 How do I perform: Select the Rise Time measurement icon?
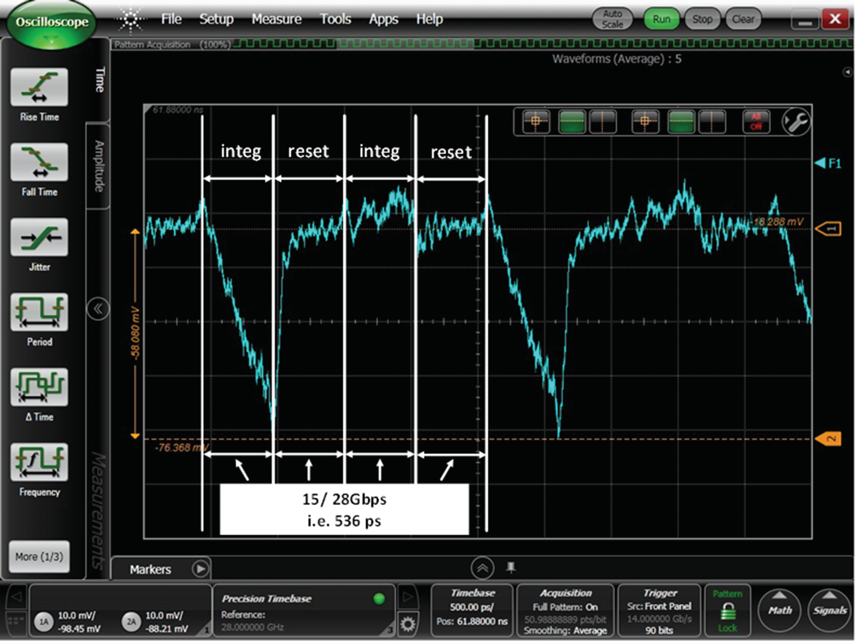click(40, 87)
